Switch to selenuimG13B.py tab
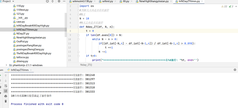This screenshot has height=108, width=238. click(82, 1)
